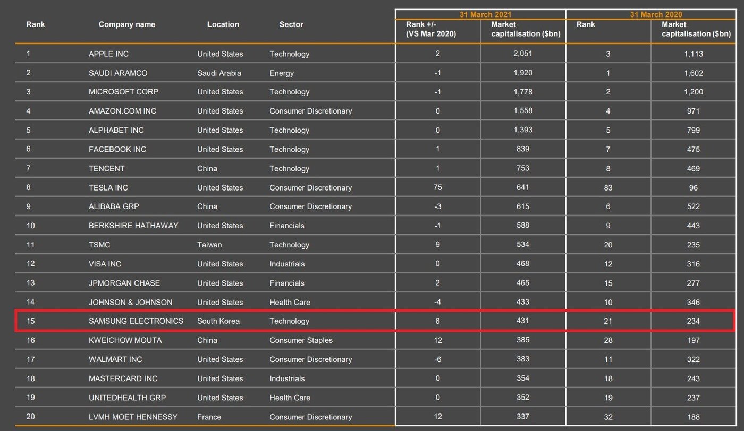Click the Rank +/- column header
Image resolution: width=744 pixels, height=431 pixels.
[x=431, y=29]
